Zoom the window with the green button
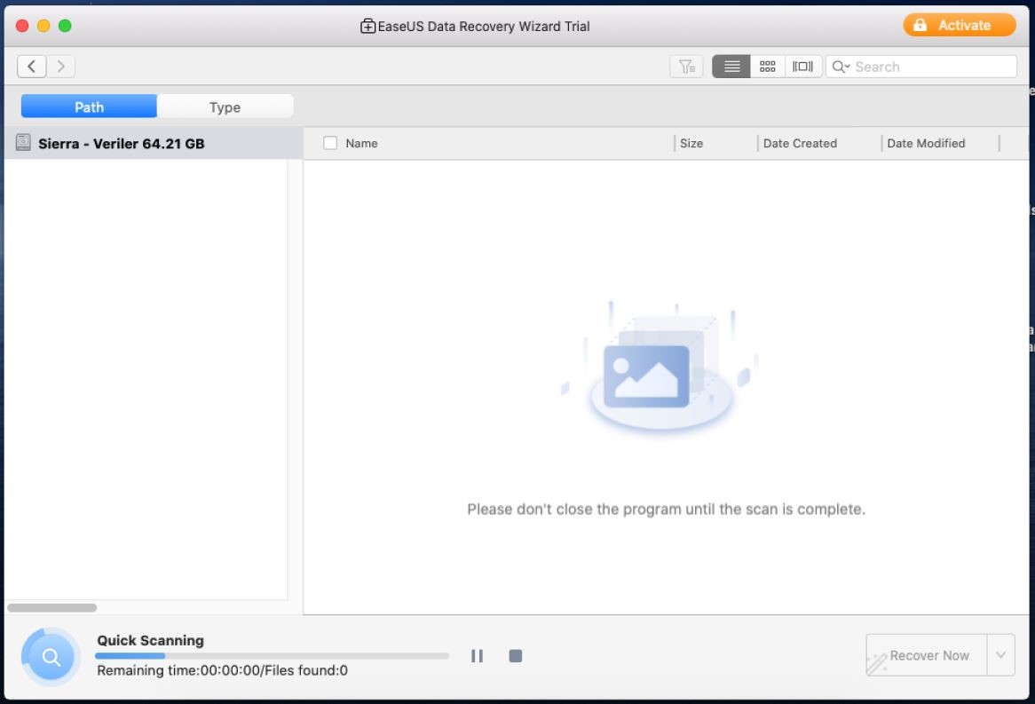Screen dimensions: 1035x704 coord(65,26)
